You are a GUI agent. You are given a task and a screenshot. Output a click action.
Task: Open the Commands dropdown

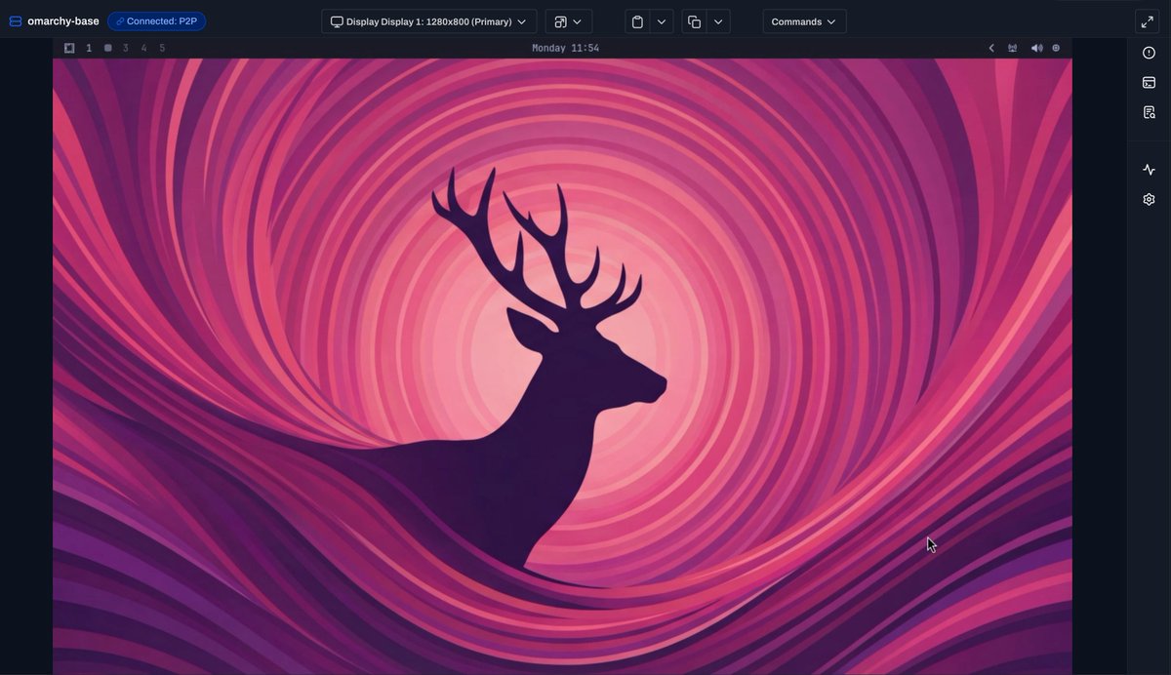click(x=804, y=21)
